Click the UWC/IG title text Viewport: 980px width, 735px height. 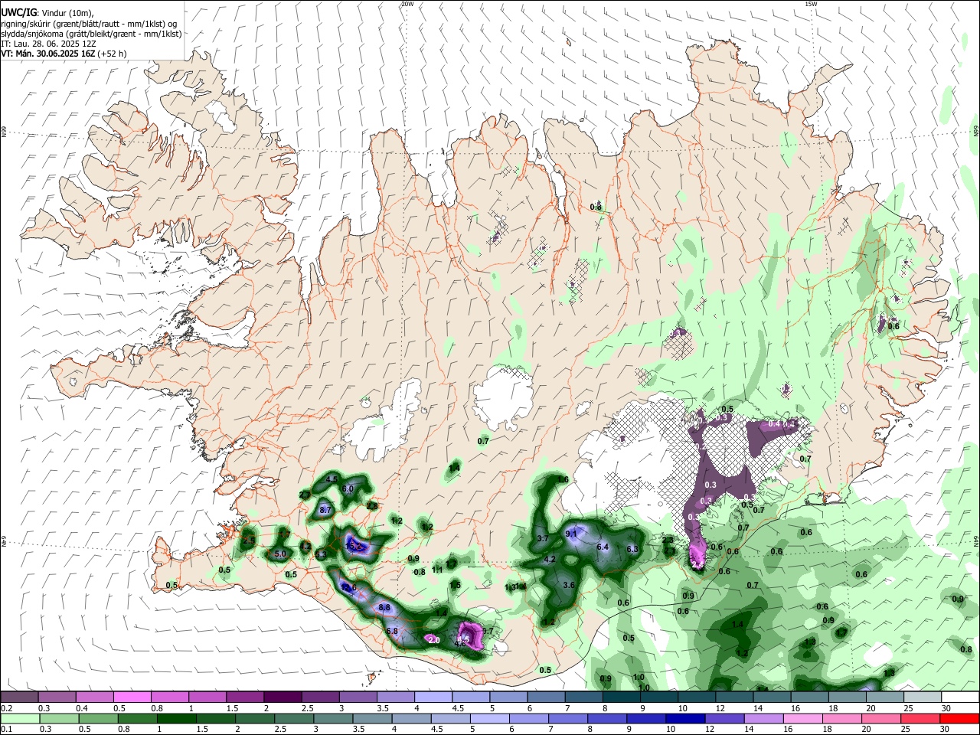click(x=18, y=11)
